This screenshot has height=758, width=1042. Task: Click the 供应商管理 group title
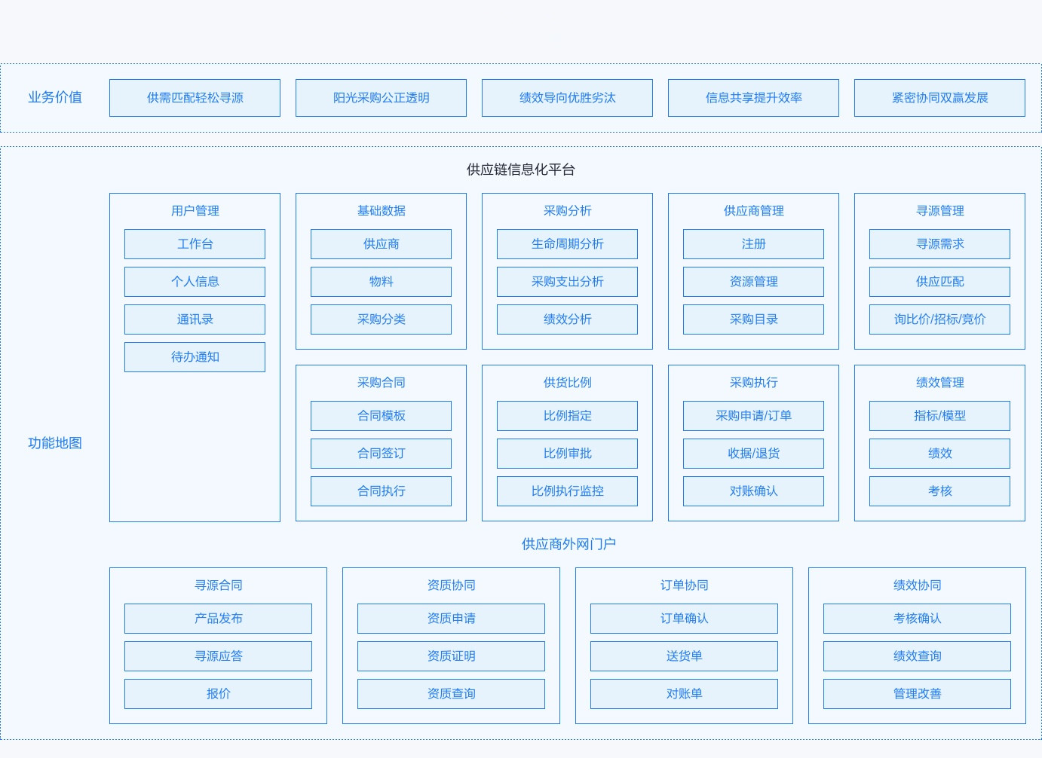tap(753, 211)
